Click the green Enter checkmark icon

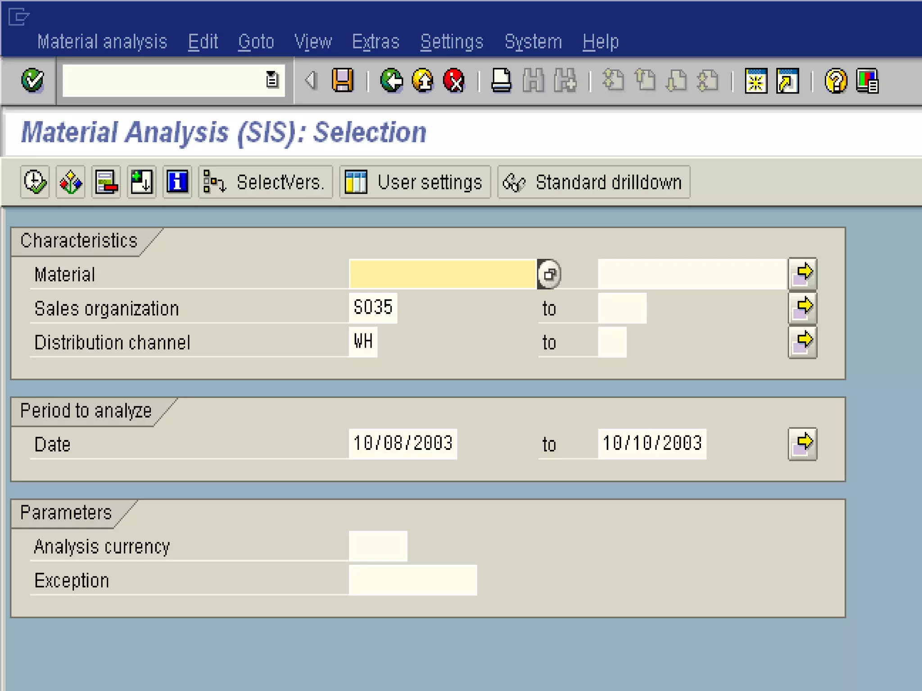pos(32,81)
